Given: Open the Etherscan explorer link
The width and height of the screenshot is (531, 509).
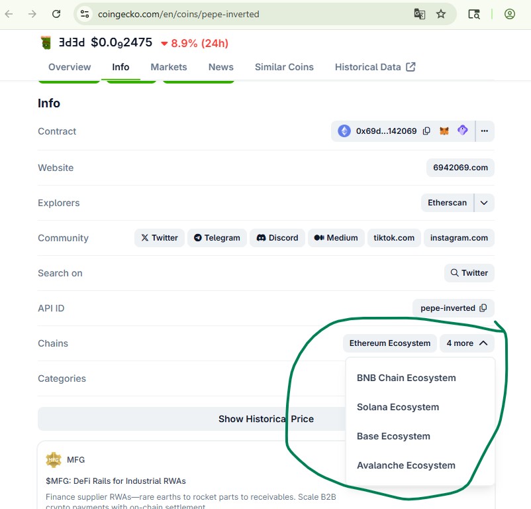Looking at the screenshot, I should (x=447, y=203).
